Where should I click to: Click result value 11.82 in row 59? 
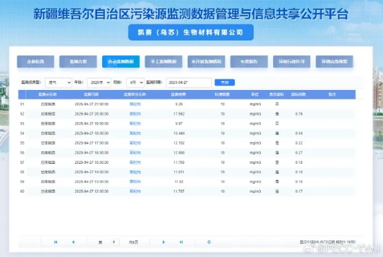tap(179, 182)
